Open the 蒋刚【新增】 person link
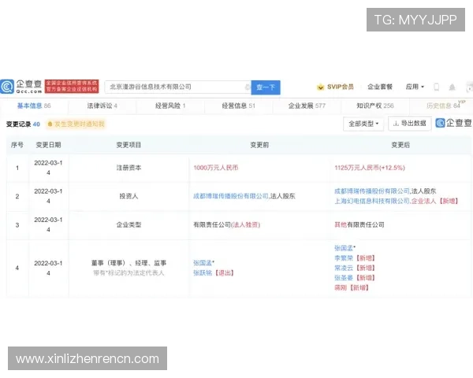 point(352,288)
